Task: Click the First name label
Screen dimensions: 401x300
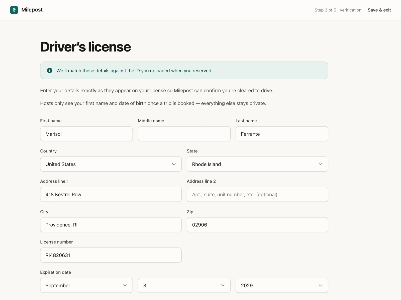Action: coord(51,121)
